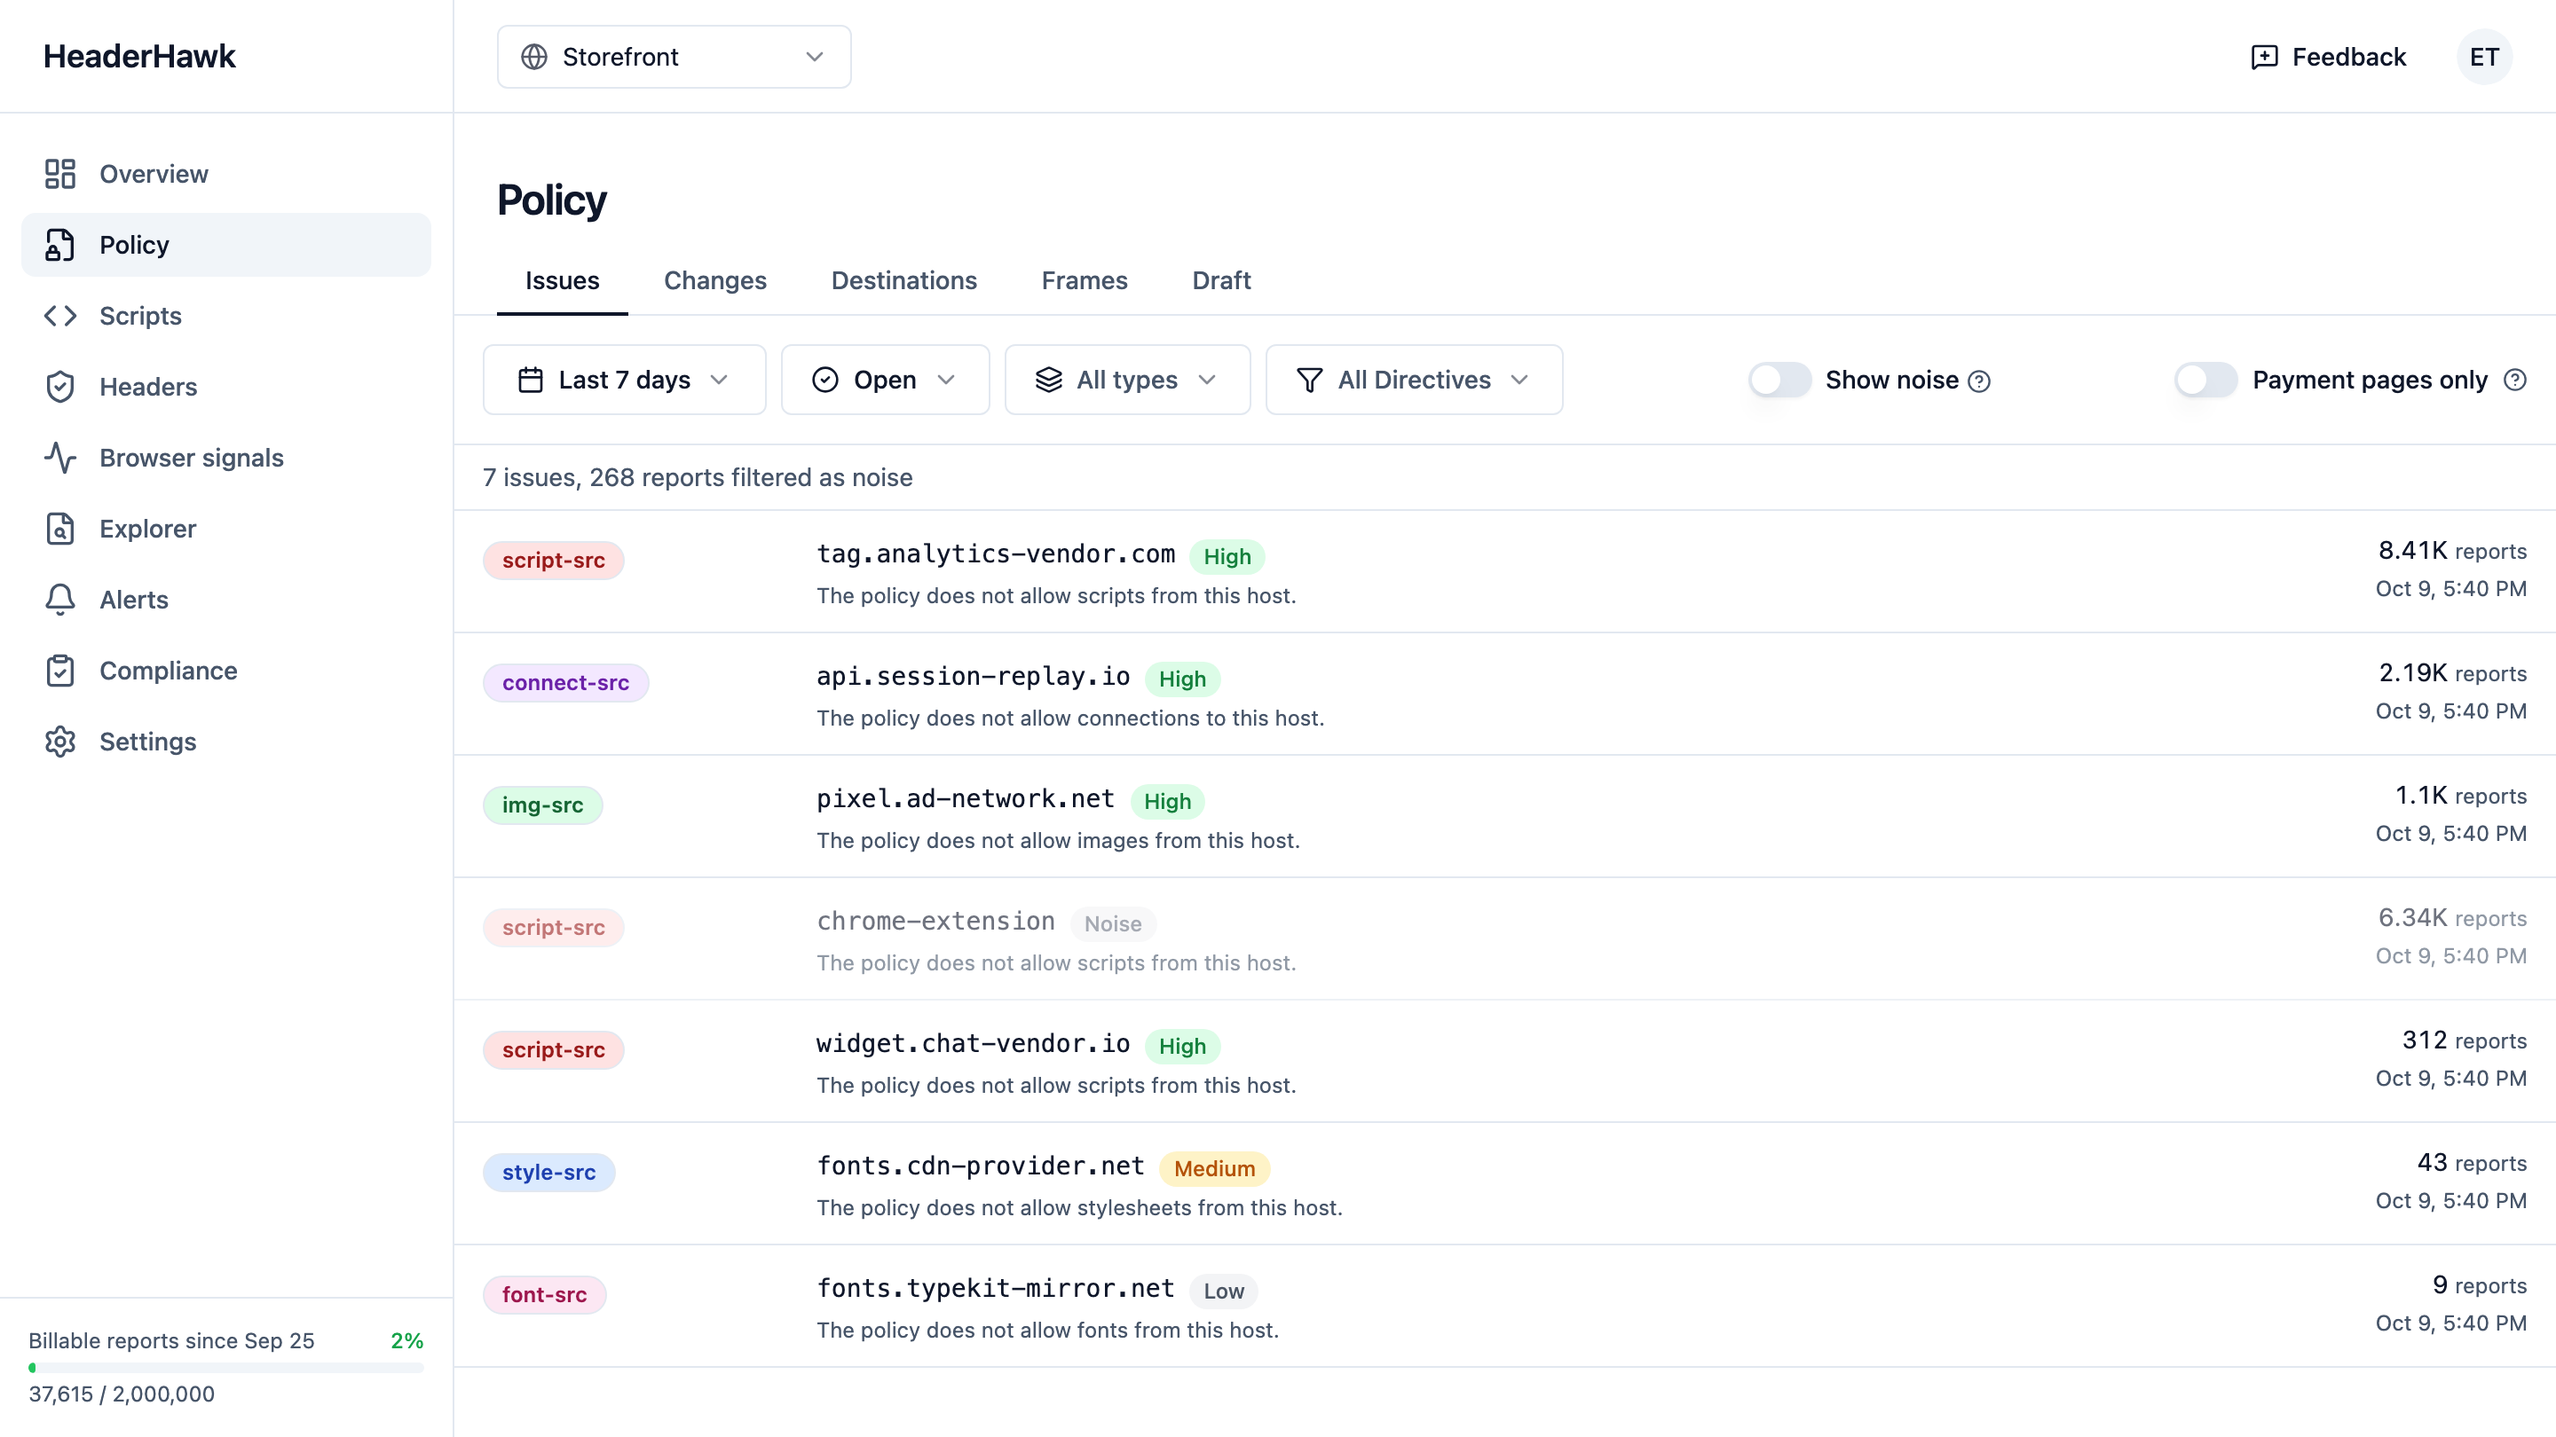The image size is (2556, 1437).
Task: Click the funnel icon in All Directives filter
Action: click(1310, 380)
